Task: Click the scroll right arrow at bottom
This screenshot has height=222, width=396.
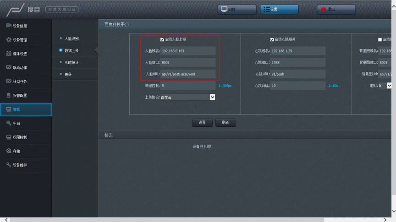Action: coord(385,220)
